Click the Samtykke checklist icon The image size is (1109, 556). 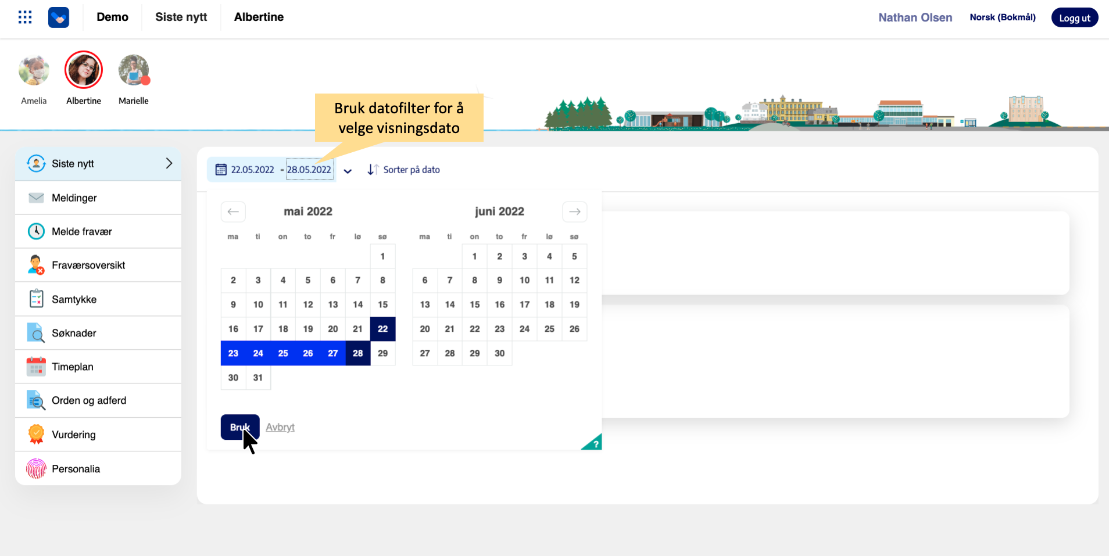tap(36, 299)
